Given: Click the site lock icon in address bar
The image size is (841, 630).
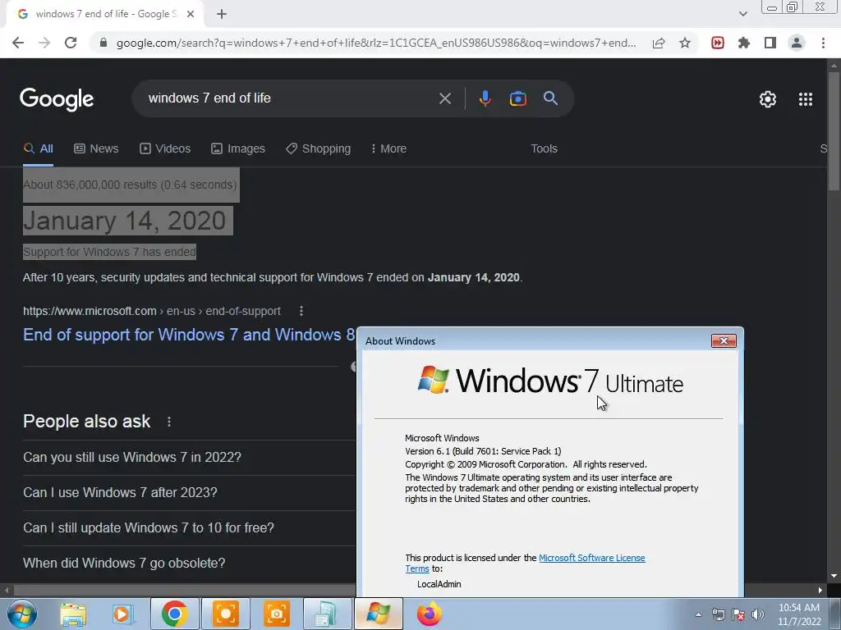Looking at the screenshot, I should pos(103,43).
